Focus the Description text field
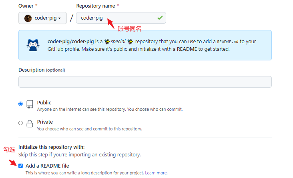The width and height of the screenshot is (293, 178). tap(145, 82)
